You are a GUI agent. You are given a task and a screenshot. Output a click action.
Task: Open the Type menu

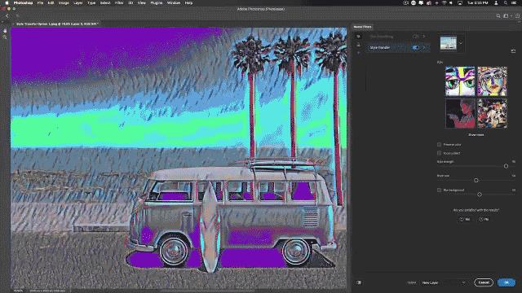(91, 2)
